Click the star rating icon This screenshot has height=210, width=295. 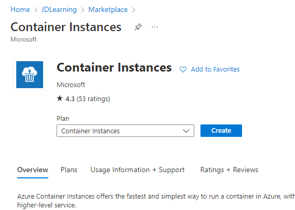[x=60, y=98]
